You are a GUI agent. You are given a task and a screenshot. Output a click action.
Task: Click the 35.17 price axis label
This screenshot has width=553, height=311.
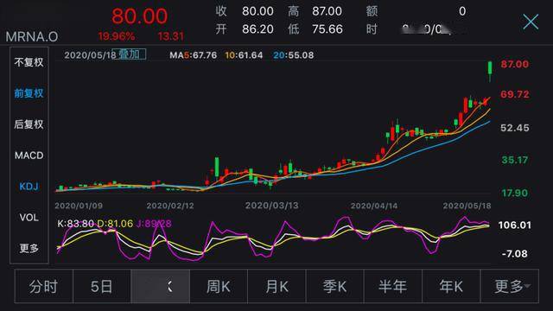click(x=515, y=160)
